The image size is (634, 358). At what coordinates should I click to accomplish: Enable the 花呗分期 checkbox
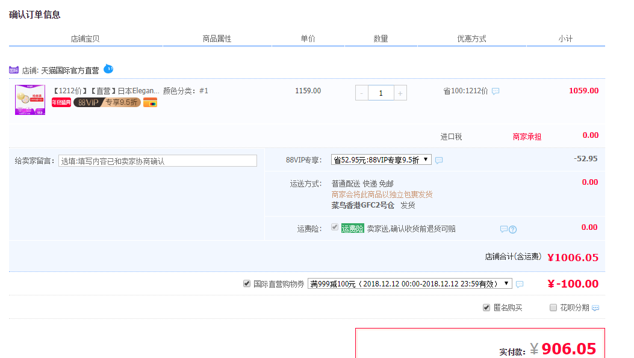[553, 307]
